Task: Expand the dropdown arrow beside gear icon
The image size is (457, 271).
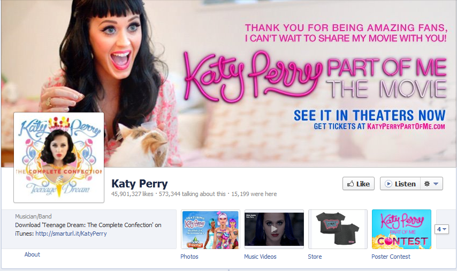Action: click(436, 184)
